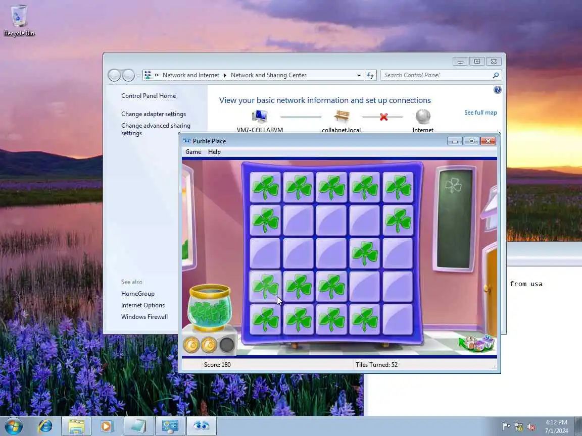This screenshot has width=582, height=436.
Task: Flip the third tile in the top row
Action: click(x=331, y=187)
